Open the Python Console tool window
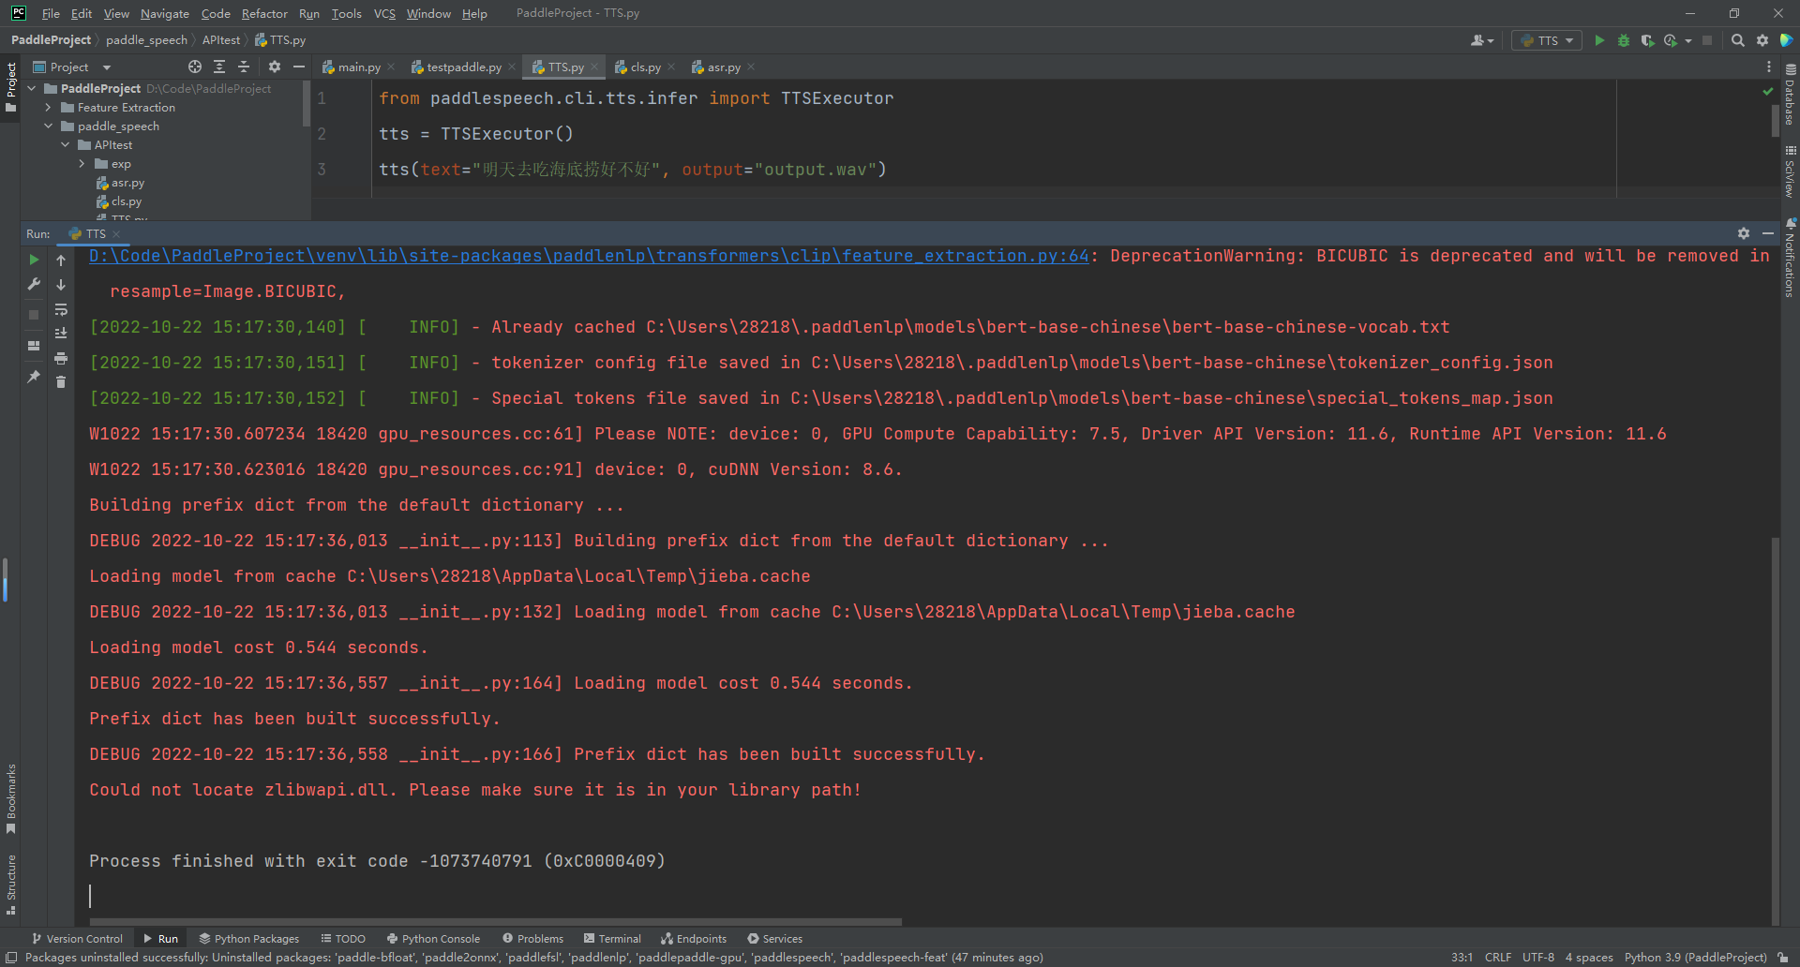This screenshot has height=967, width=1800. click(x=433, y=938)
